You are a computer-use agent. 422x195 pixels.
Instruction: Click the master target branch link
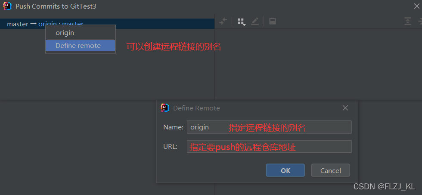(73, 24)
